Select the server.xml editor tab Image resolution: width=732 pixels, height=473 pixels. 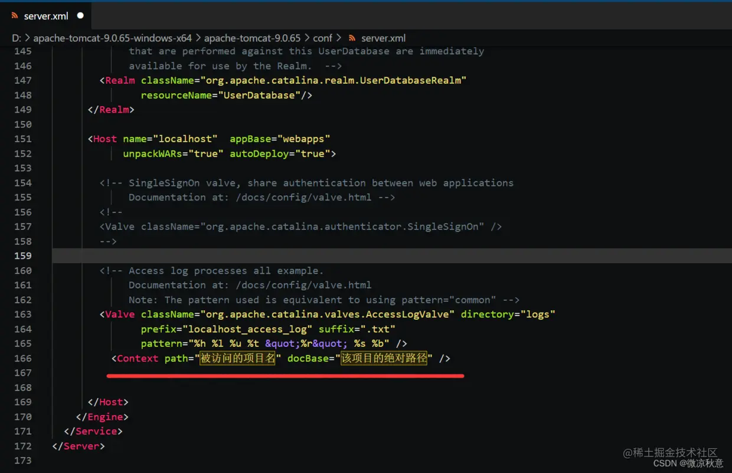point(46,16)
